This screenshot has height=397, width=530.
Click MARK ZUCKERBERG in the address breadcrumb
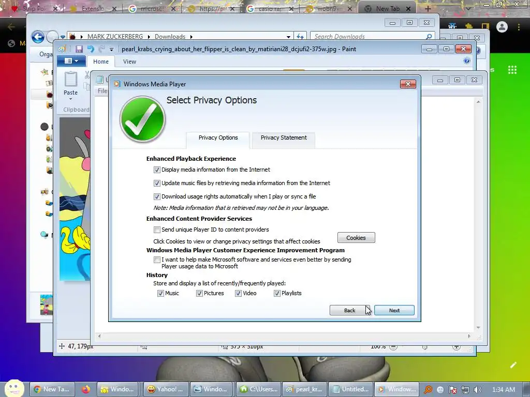[x=115, y=37]
